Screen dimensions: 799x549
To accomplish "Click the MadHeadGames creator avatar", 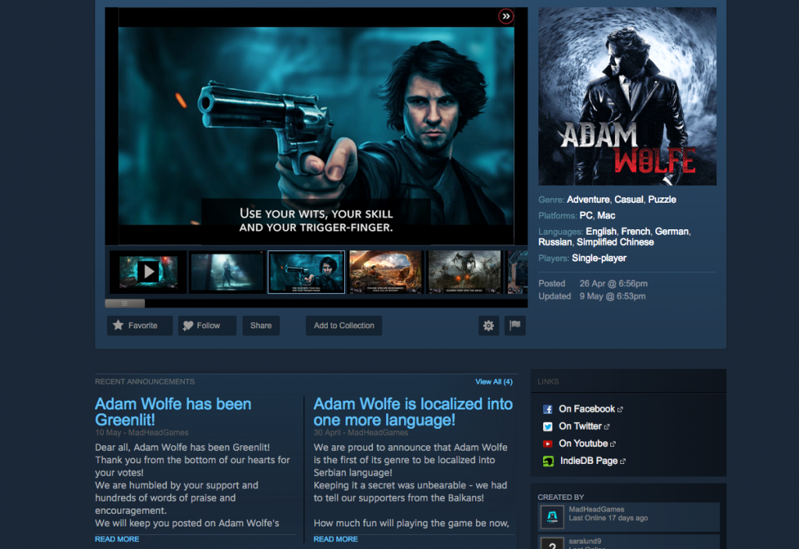I will coord(552,517).
